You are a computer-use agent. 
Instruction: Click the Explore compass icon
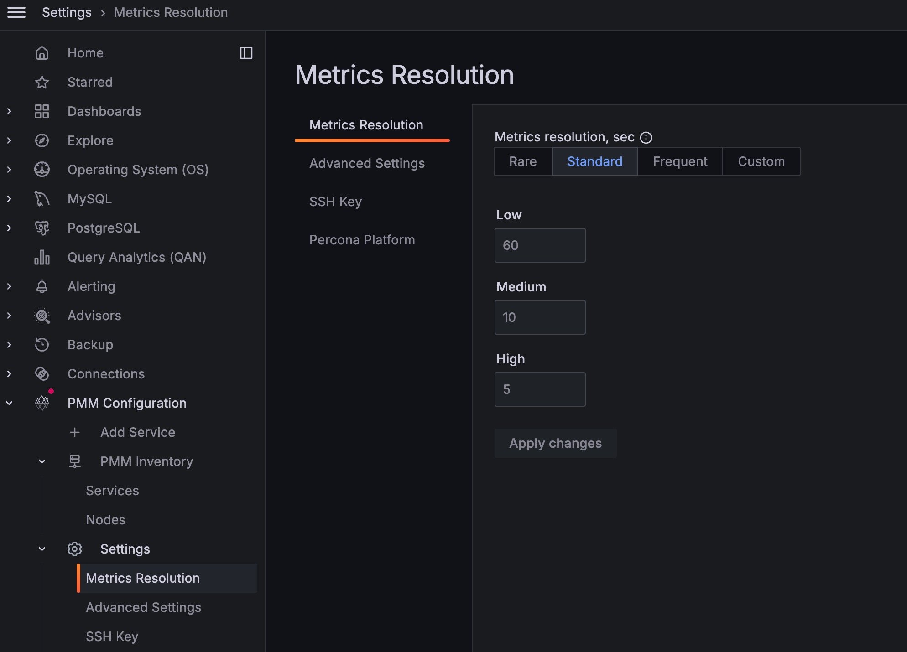42,140
